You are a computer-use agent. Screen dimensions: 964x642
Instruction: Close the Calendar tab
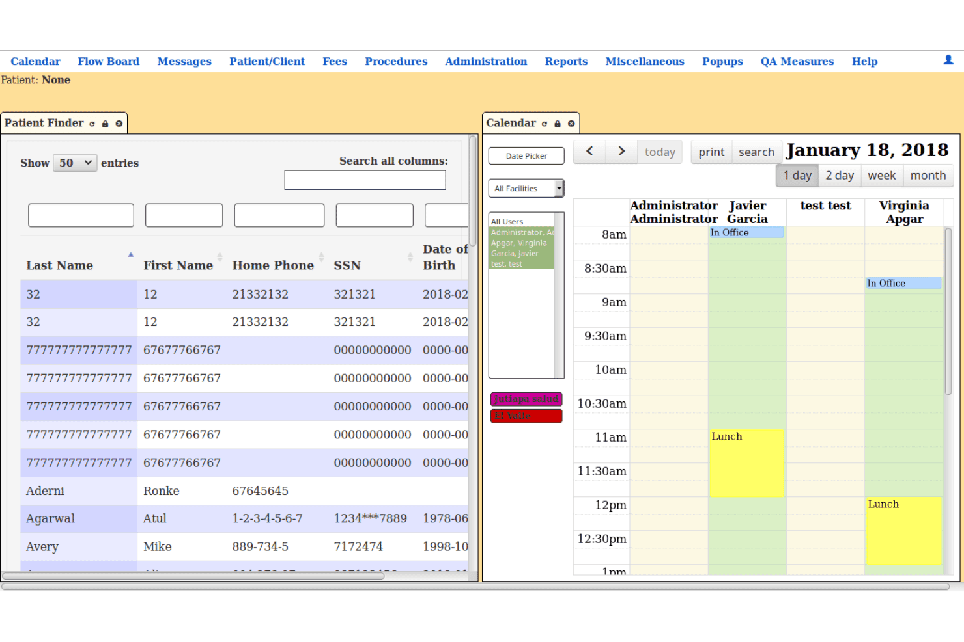click(571, 124)
